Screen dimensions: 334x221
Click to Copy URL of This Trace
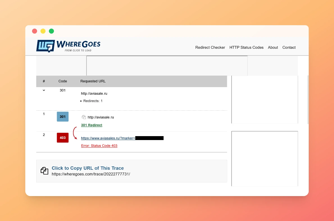(x=88, y=168)
